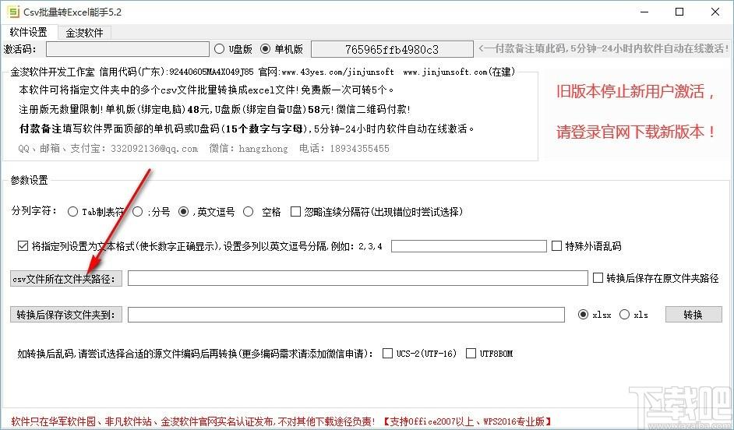Focus the 激活码 input field
Viewport: 734px width, 430px height.
click(127, 49)
